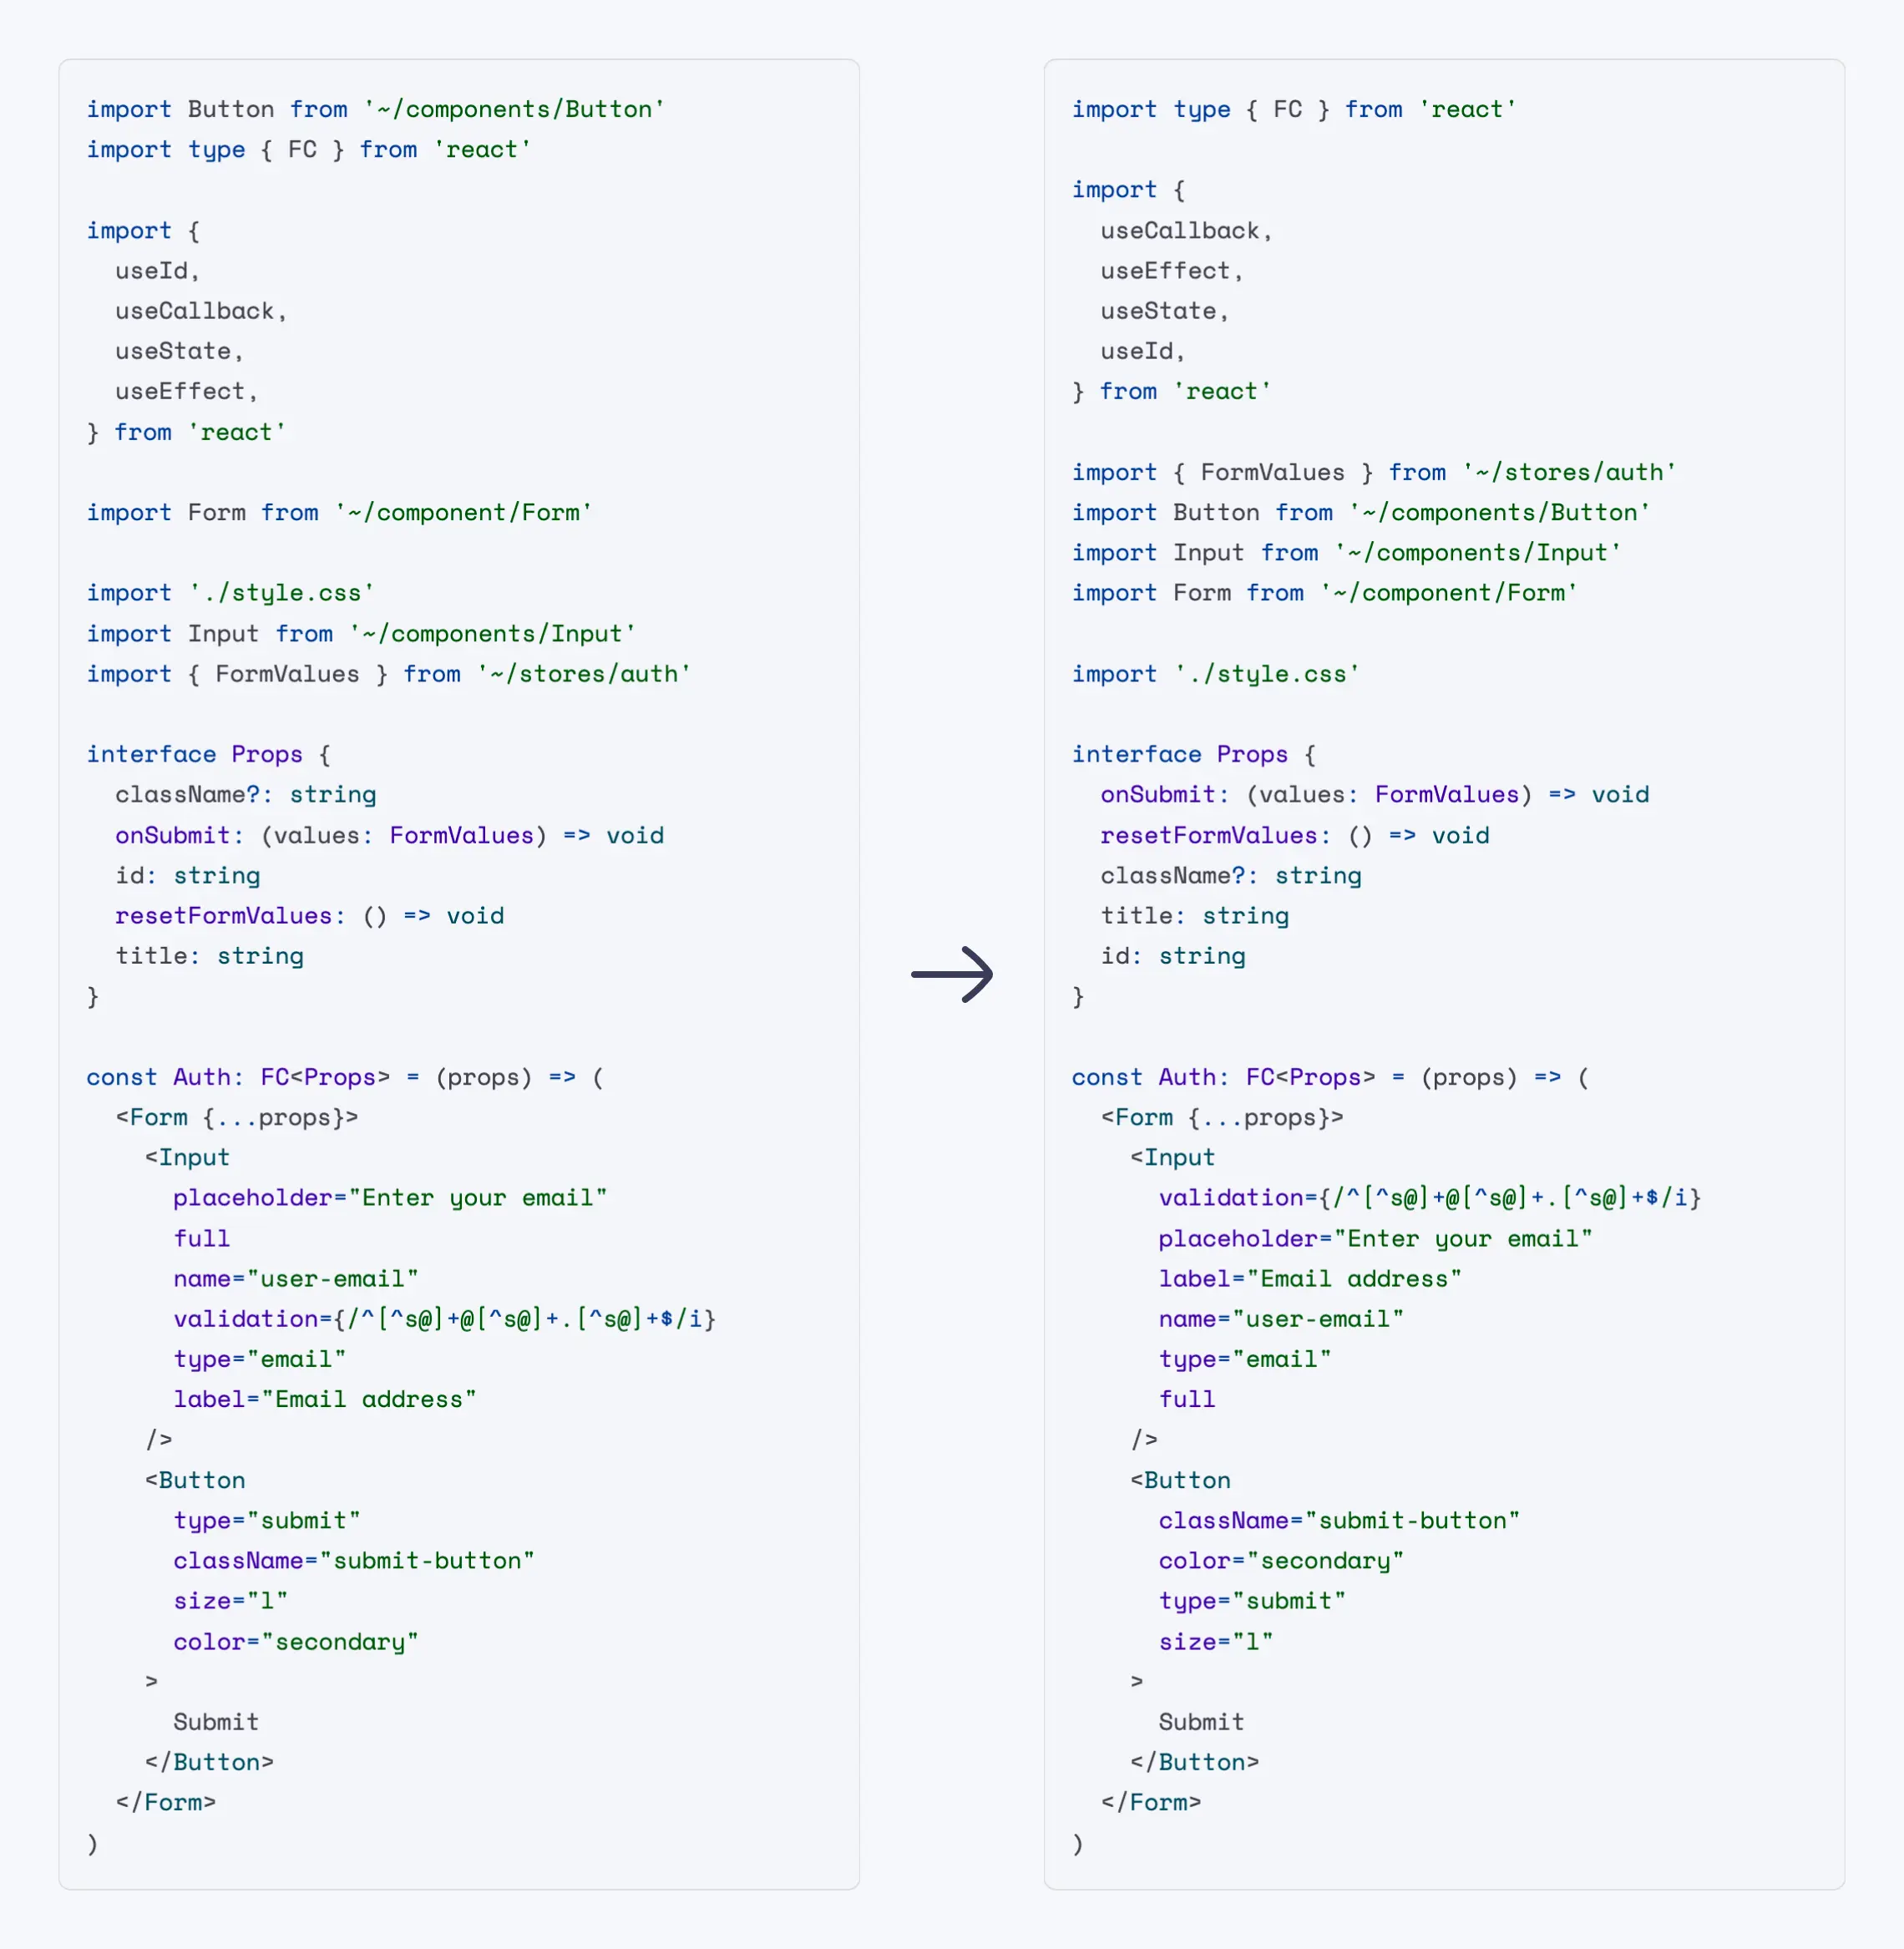Click the right panel's 'resetFormValues' property line
Screen dimensions: 1904x1949
pos(1294,836)
